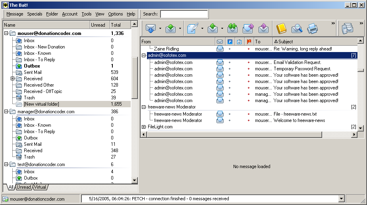
Task: Click the stacked windows icon on second toolbar
Action: point(348,29)
